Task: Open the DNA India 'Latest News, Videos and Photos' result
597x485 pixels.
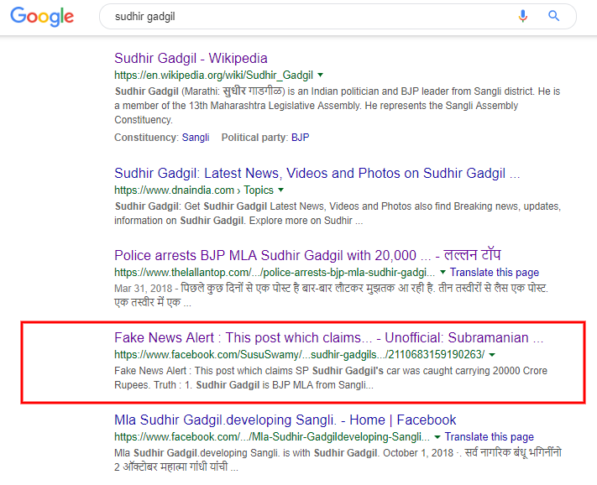Action: pos(317,173)
